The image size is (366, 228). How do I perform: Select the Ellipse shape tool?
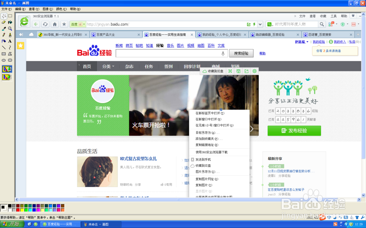pyautogui.click(x=4, y=60)
